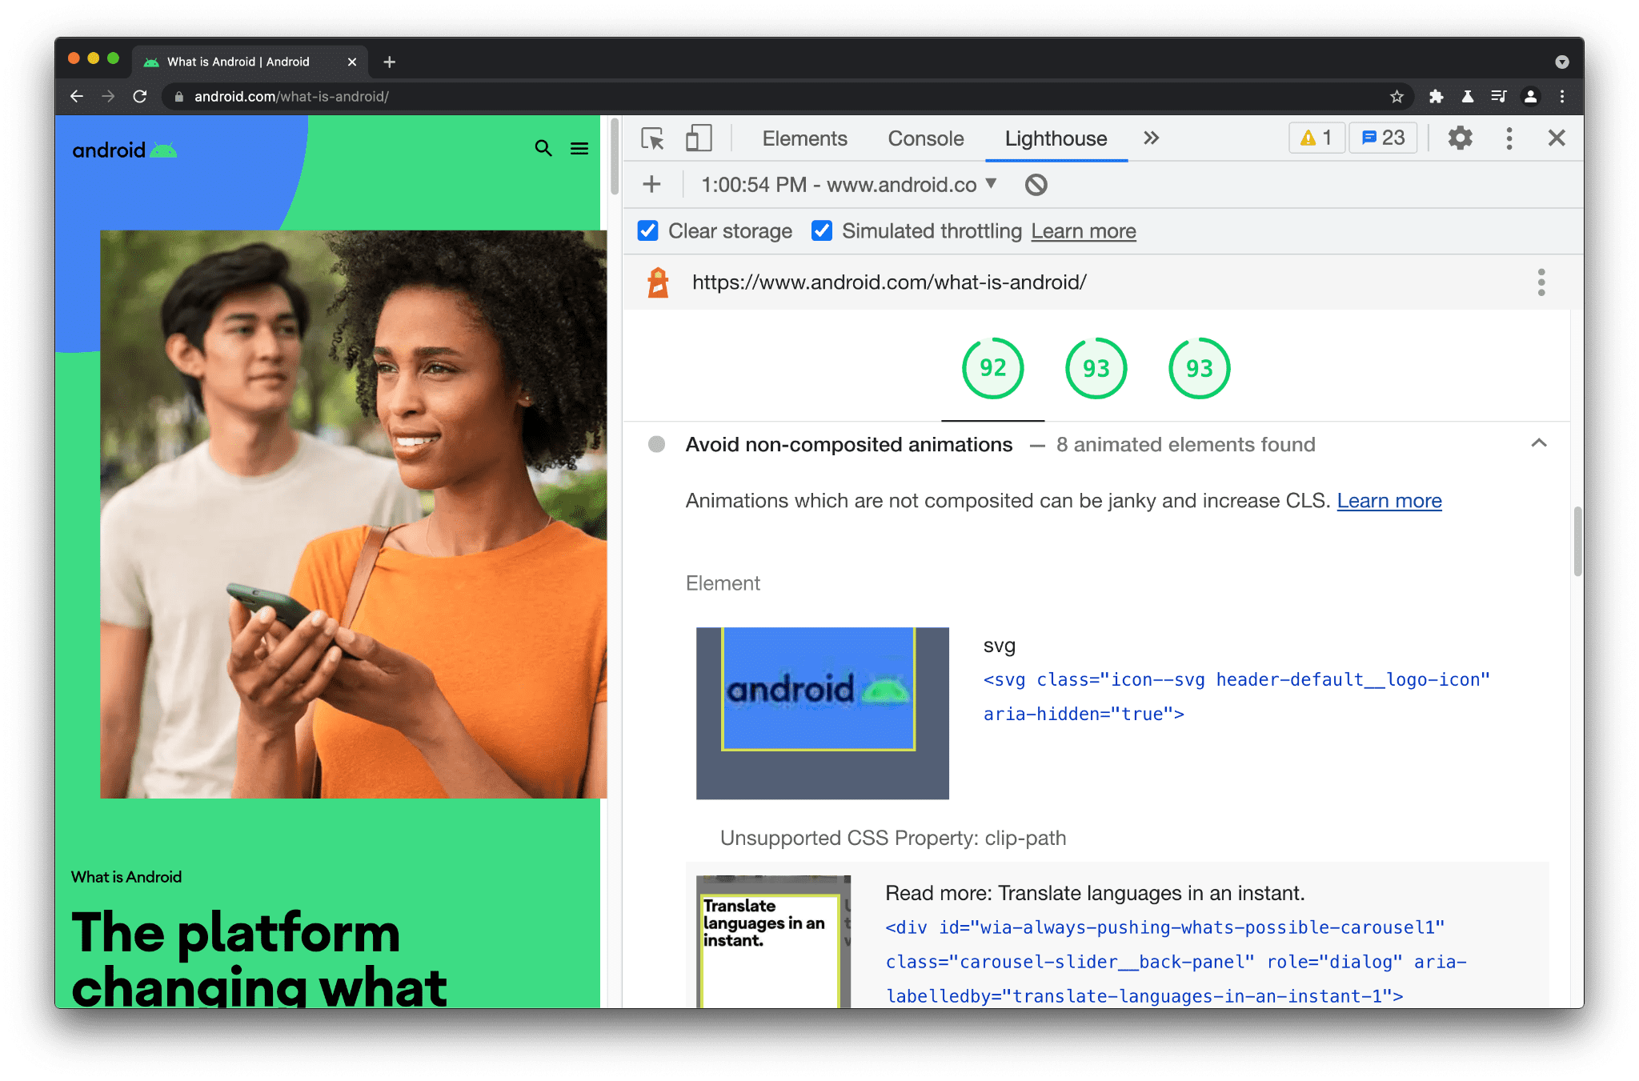Click the close DevTools panel icon
Screen dimensions: 1639x1081
coord(1557,138)
